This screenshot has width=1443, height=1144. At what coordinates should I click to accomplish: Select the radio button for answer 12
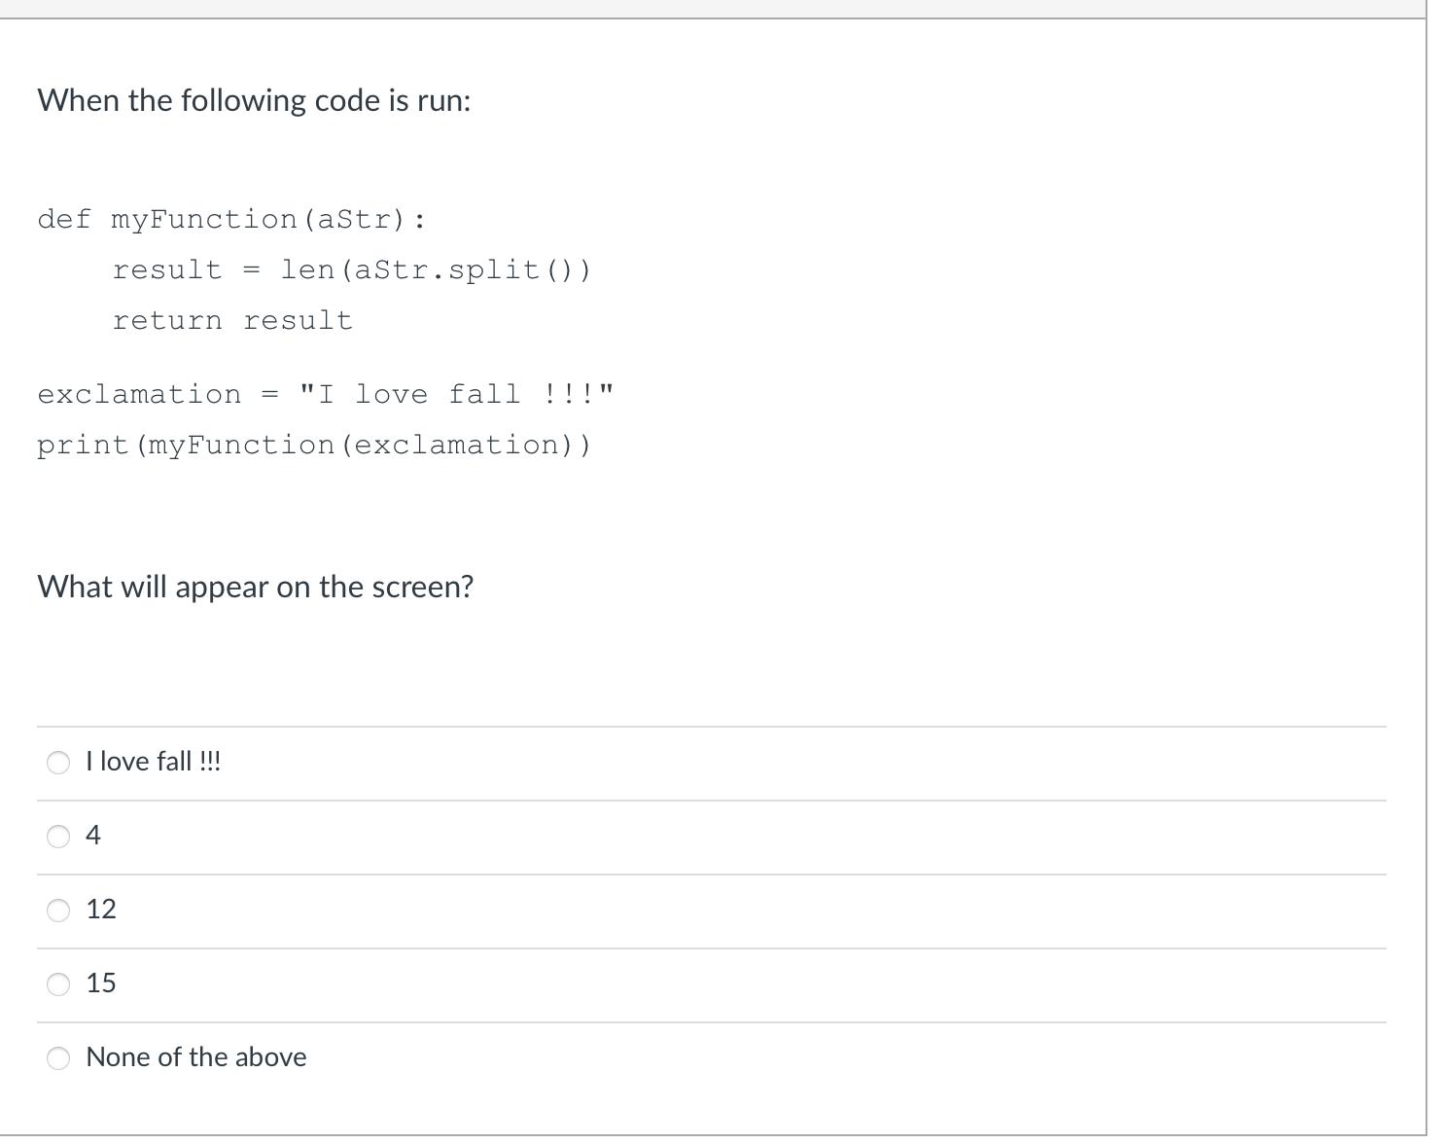pos(59,911)
